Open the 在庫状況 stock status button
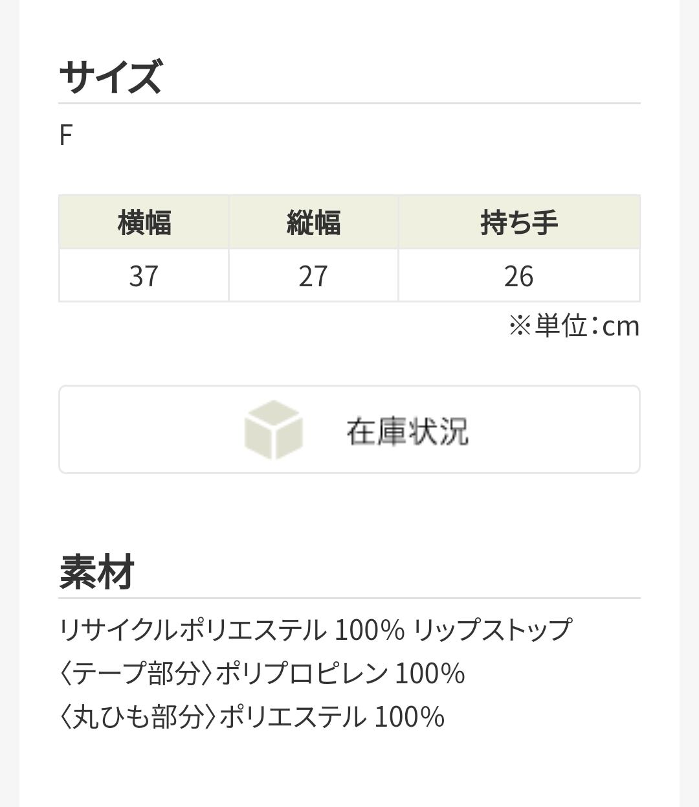 tap(406, 431)
